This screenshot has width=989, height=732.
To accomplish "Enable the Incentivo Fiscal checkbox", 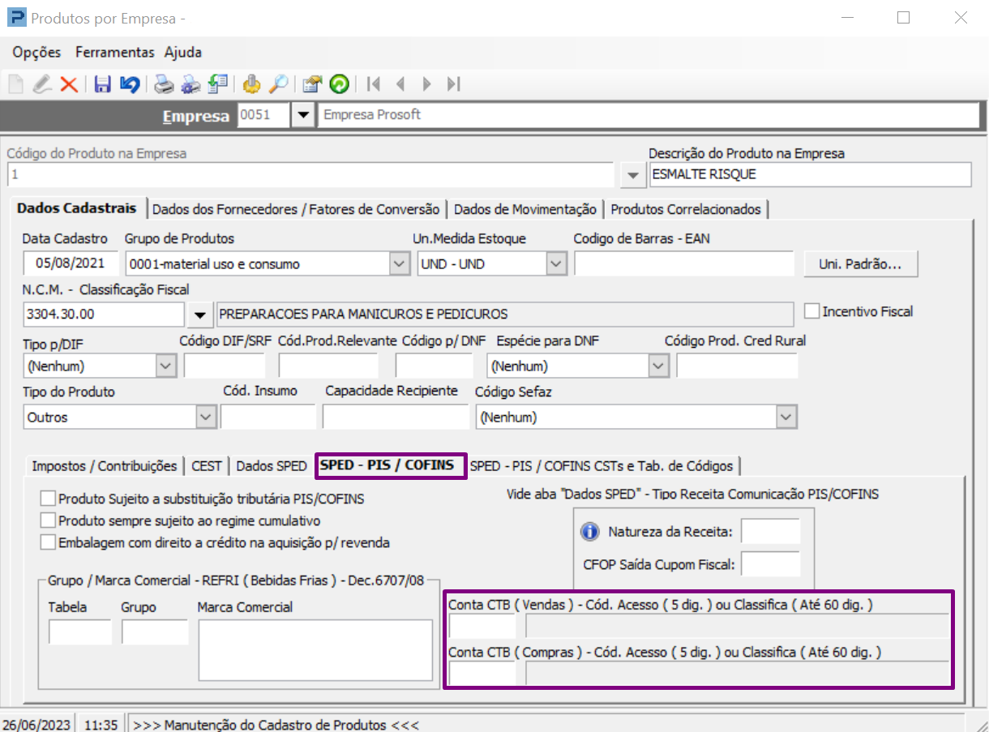I will click(x=811, y=311).
